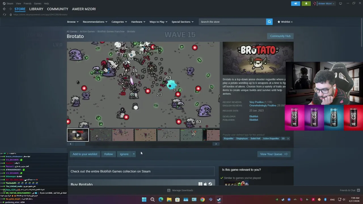Open the Friends menu
Image resolution: width=363 pixels, height=204 pixels.
[x=28, y=3]
